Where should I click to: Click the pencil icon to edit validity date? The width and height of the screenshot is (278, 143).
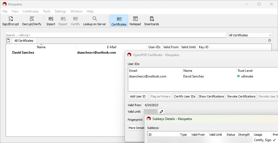[x=161, y=112]
